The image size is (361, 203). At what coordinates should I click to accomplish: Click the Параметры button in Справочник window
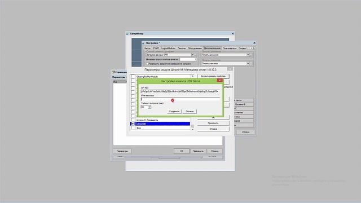[x=122, y=151]
